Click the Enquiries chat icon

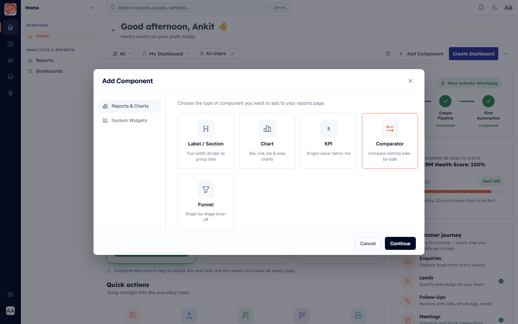pyautogui.click(x=408, y=262)
